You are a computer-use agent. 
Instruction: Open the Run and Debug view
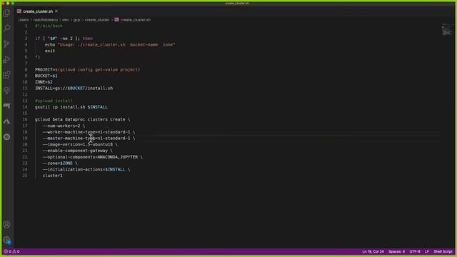6,59
